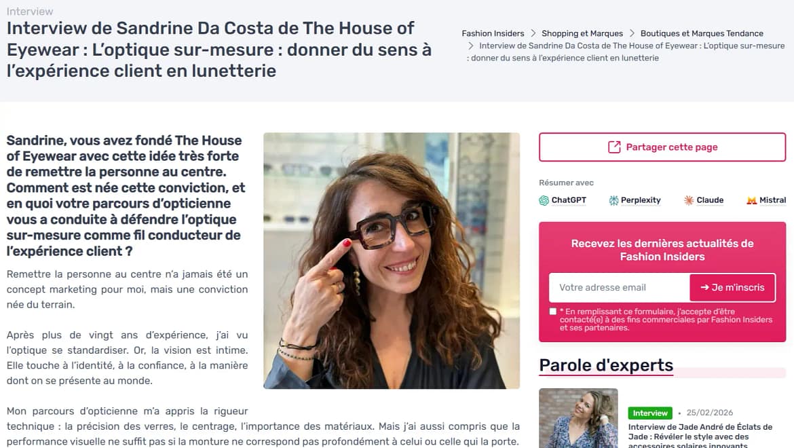Open Boutiques et Marques Tendance breadcrumb

(702, 33)
